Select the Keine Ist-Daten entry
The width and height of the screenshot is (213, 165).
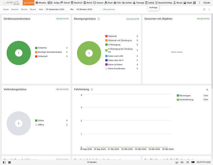(122, 64)
